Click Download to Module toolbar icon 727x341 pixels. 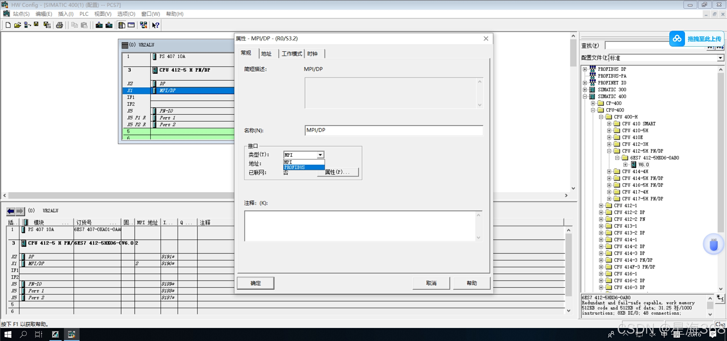coord(99,25)
